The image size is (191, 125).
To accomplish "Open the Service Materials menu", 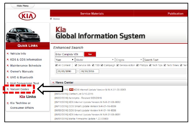I will click(x=92, y=13).
